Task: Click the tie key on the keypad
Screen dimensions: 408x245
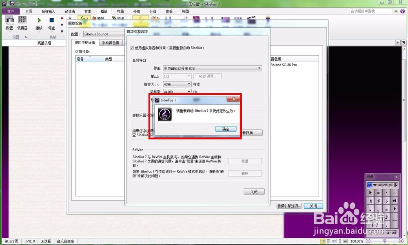Action: [395, 221]
